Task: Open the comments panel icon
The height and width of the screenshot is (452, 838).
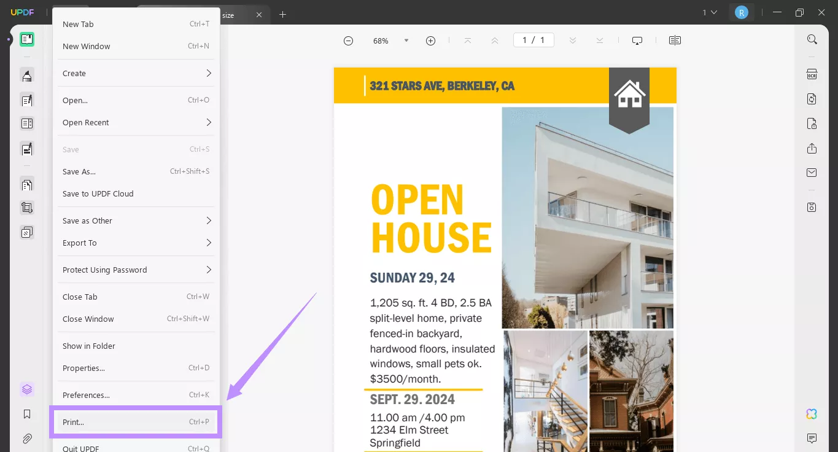Action: [812, 438]
